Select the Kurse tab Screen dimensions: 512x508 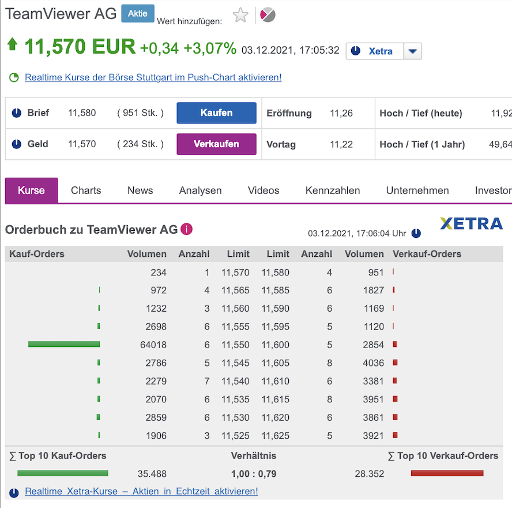tap(31, 190)
